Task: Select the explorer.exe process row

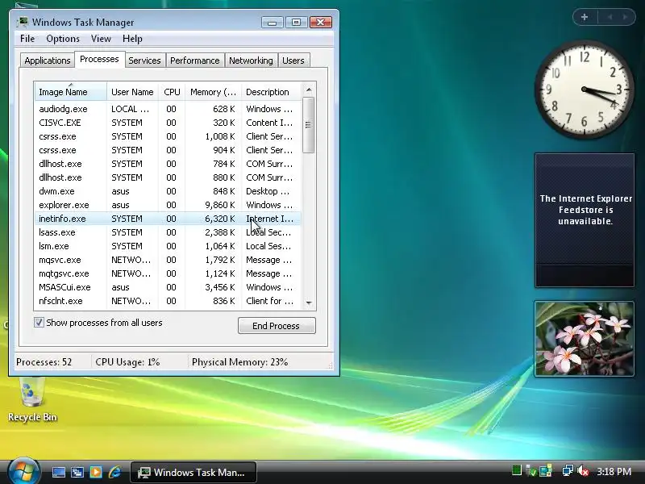Action: point(168,205)
